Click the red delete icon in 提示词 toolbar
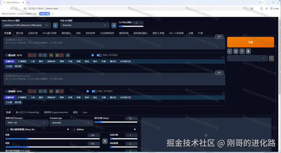The width and height of the screenshot is (281, 153). point(62,55)
